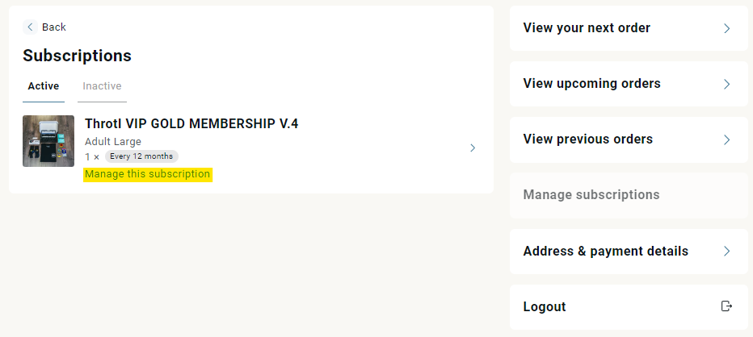Open subscription details via right arrow

tap(473, 148)
